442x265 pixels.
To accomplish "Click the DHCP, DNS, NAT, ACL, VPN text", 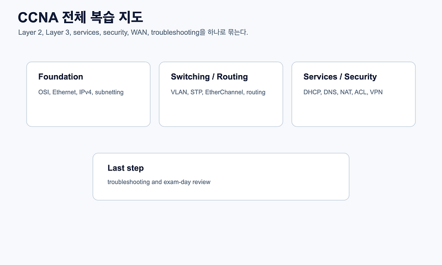I will [343, 92].
